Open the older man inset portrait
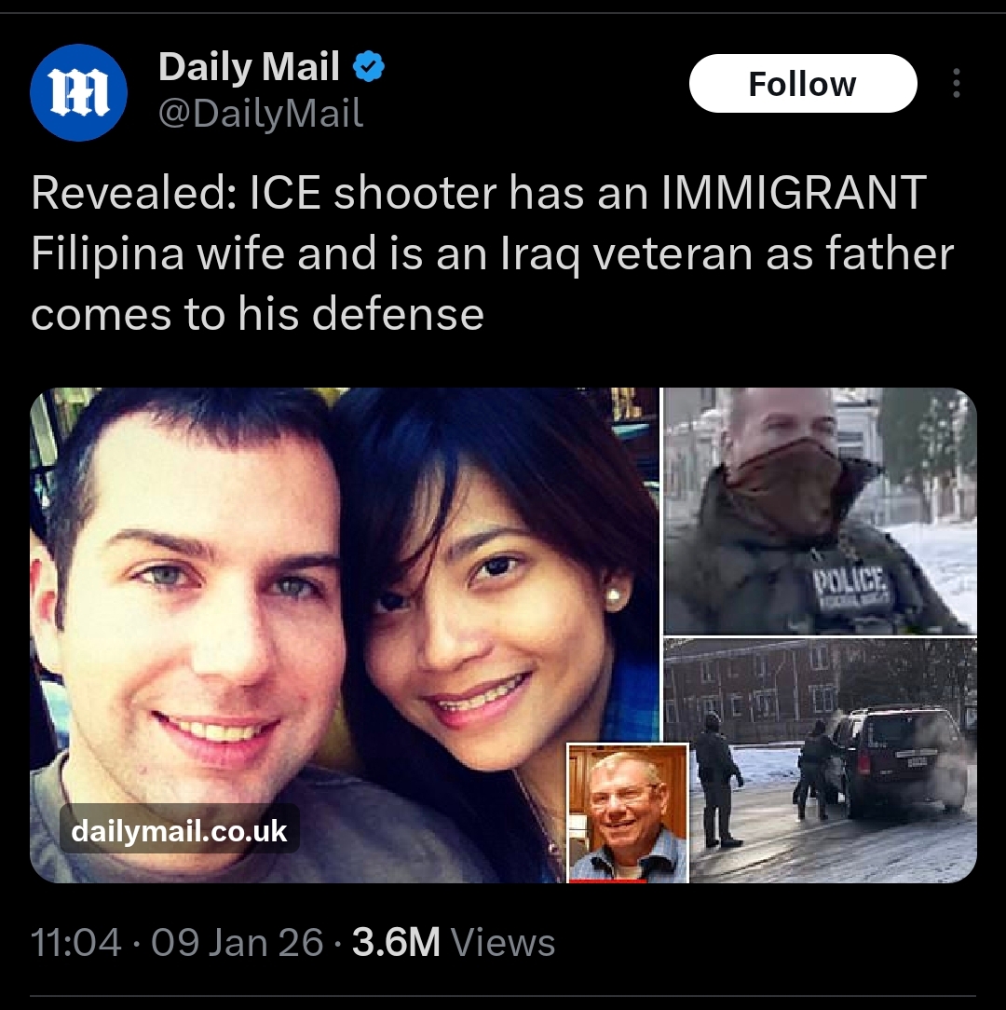The height and width of the screenshot is (1010, 1006). (x=628, y=812)
